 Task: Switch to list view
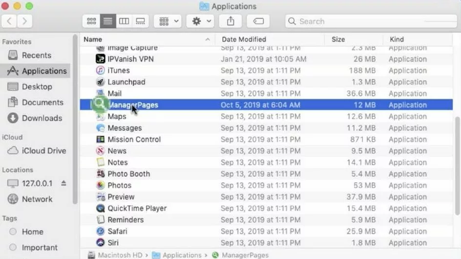tap(108, 21)
